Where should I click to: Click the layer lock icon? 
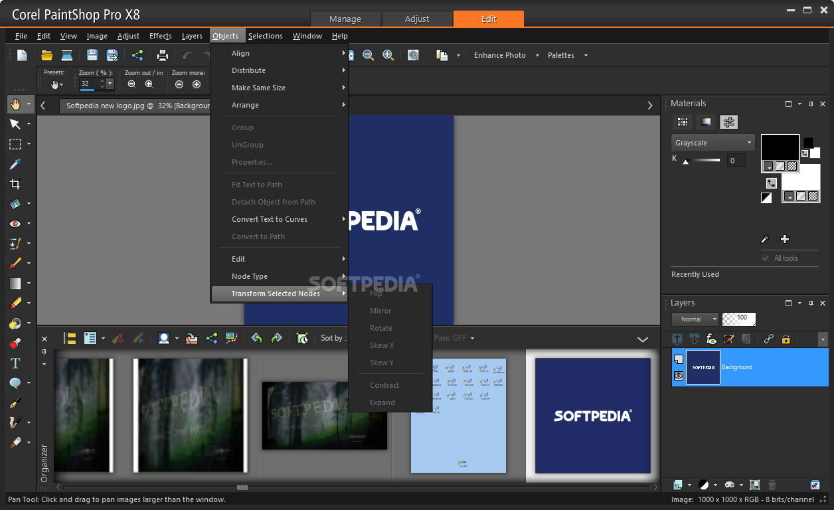786,339
